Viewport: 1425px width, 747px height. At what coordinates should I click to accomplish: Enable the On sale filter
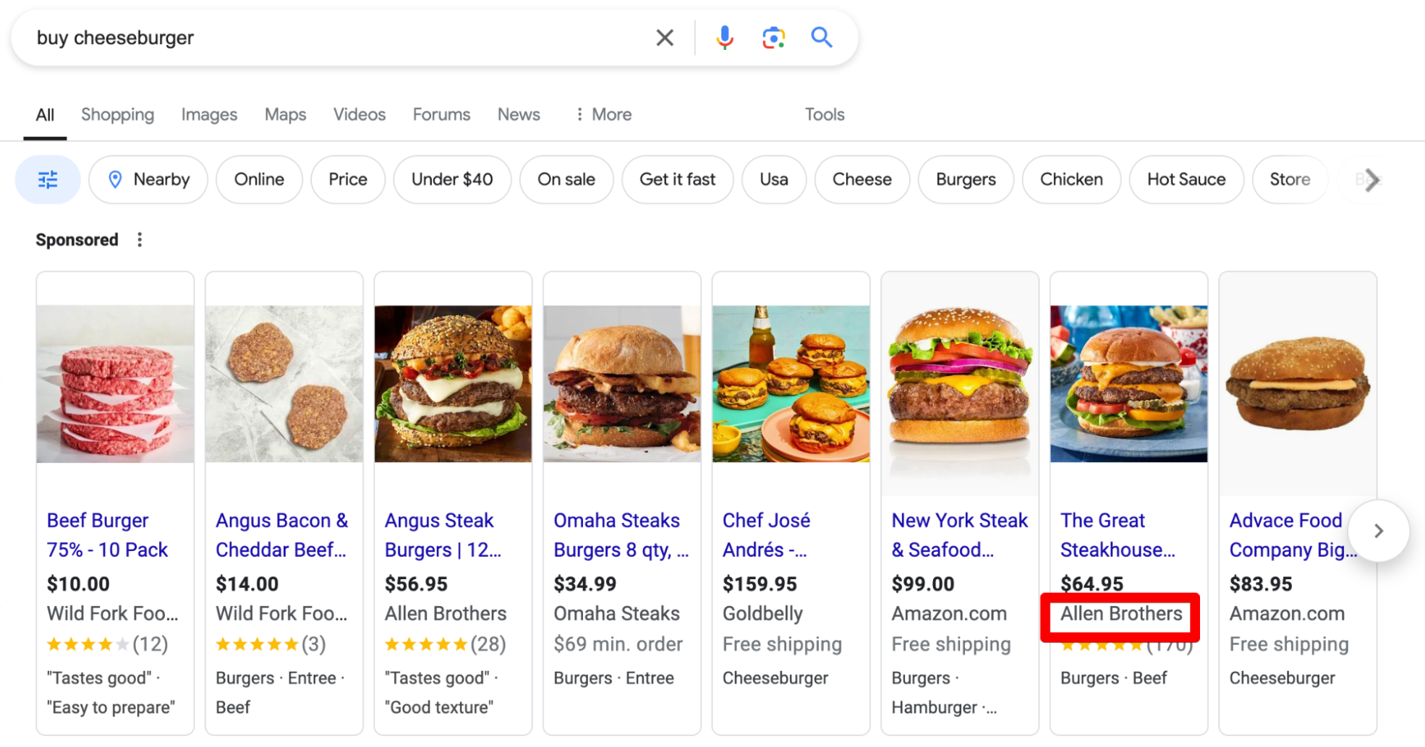pyautogui.click(x=566, y=179)
